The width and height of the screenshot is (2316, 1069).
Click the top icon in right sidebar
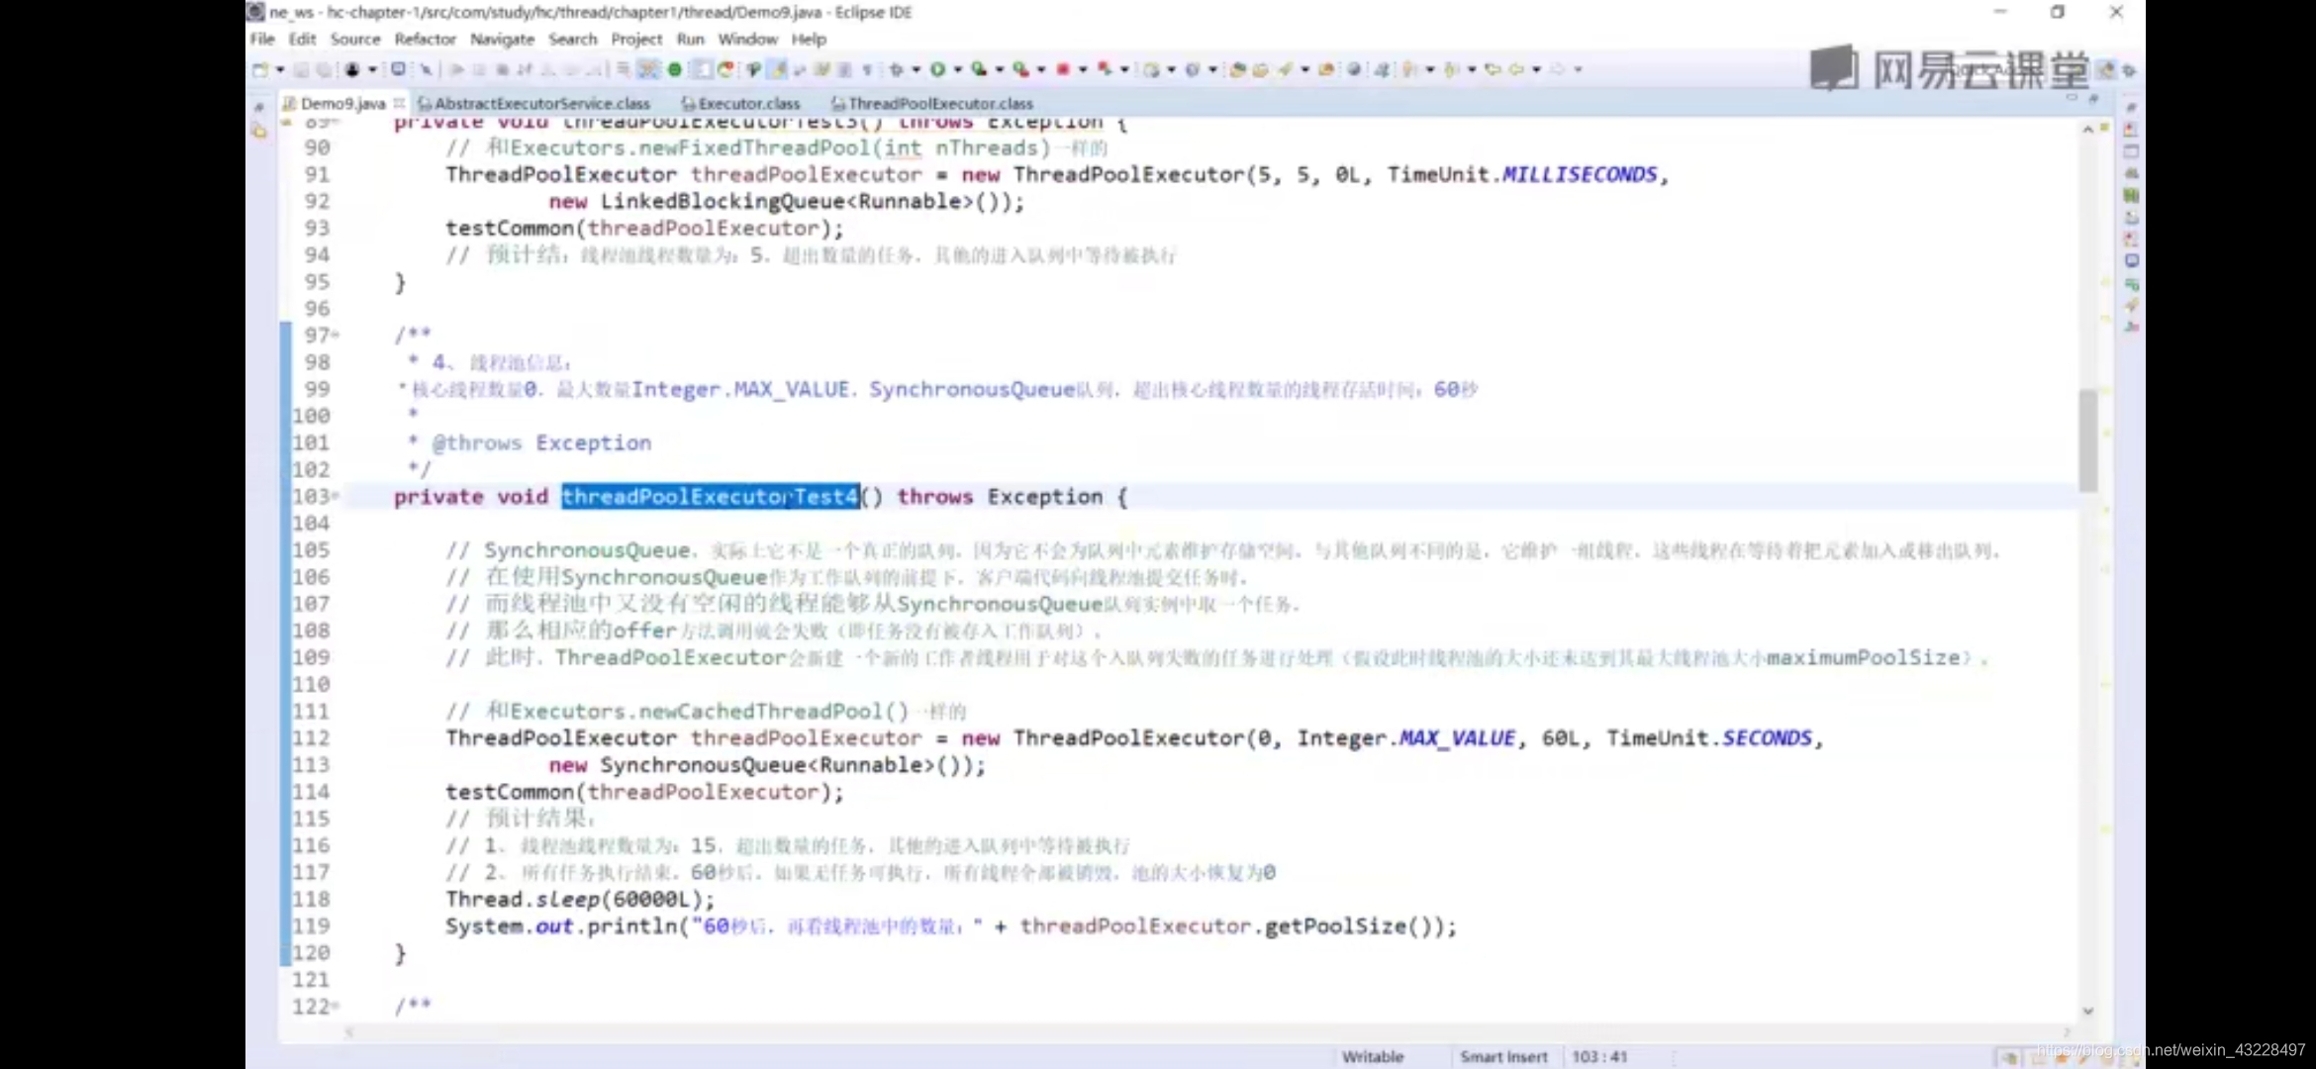[2131, 107]
